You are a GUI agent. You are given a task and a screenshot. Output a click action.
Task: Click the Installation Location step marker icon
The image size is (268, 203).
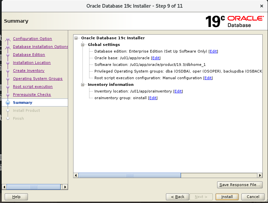pyautogui.click(x=8, y=63)
